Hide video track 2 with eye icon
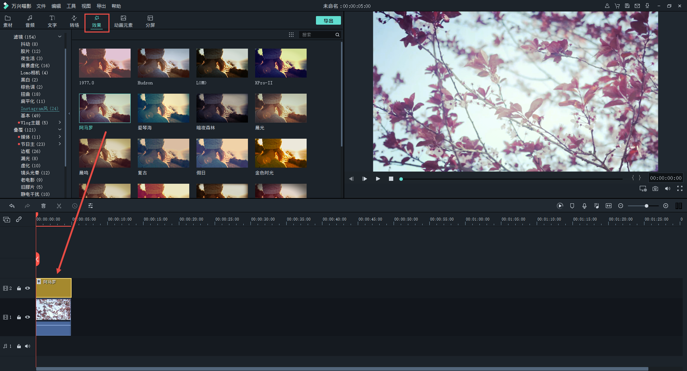 coord(28,288)
